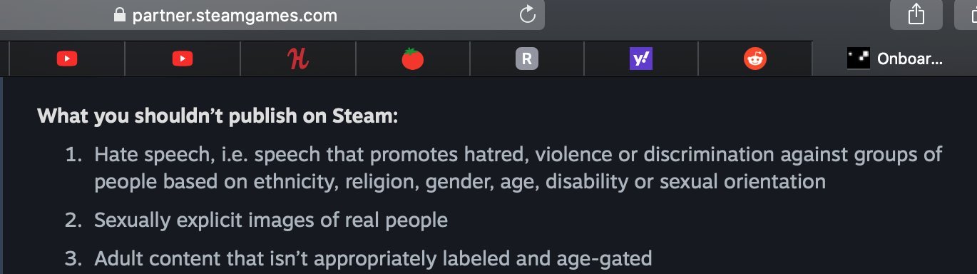Switch to the Yahoo tab

click(x=640, y=59)
